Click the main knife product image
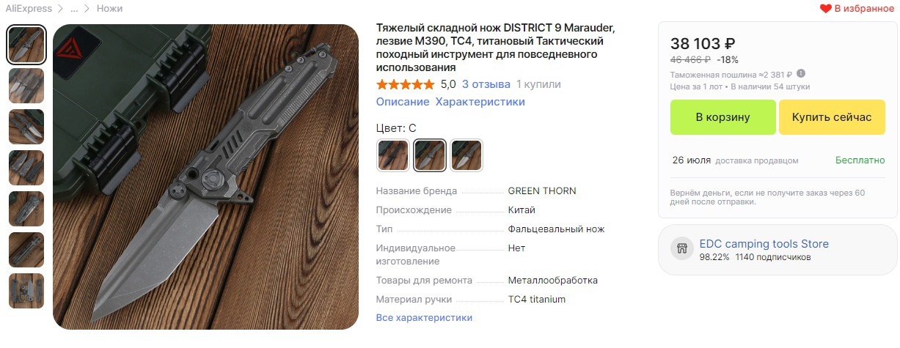900x348 pixels. [x=206, y=177]
